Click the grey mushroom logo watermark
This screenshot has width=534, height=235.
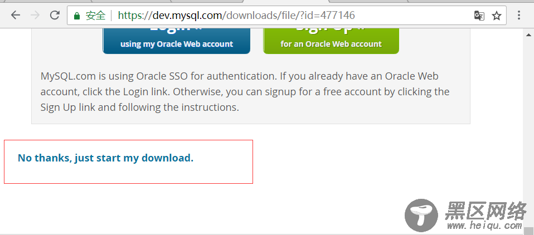pos(421,216)
